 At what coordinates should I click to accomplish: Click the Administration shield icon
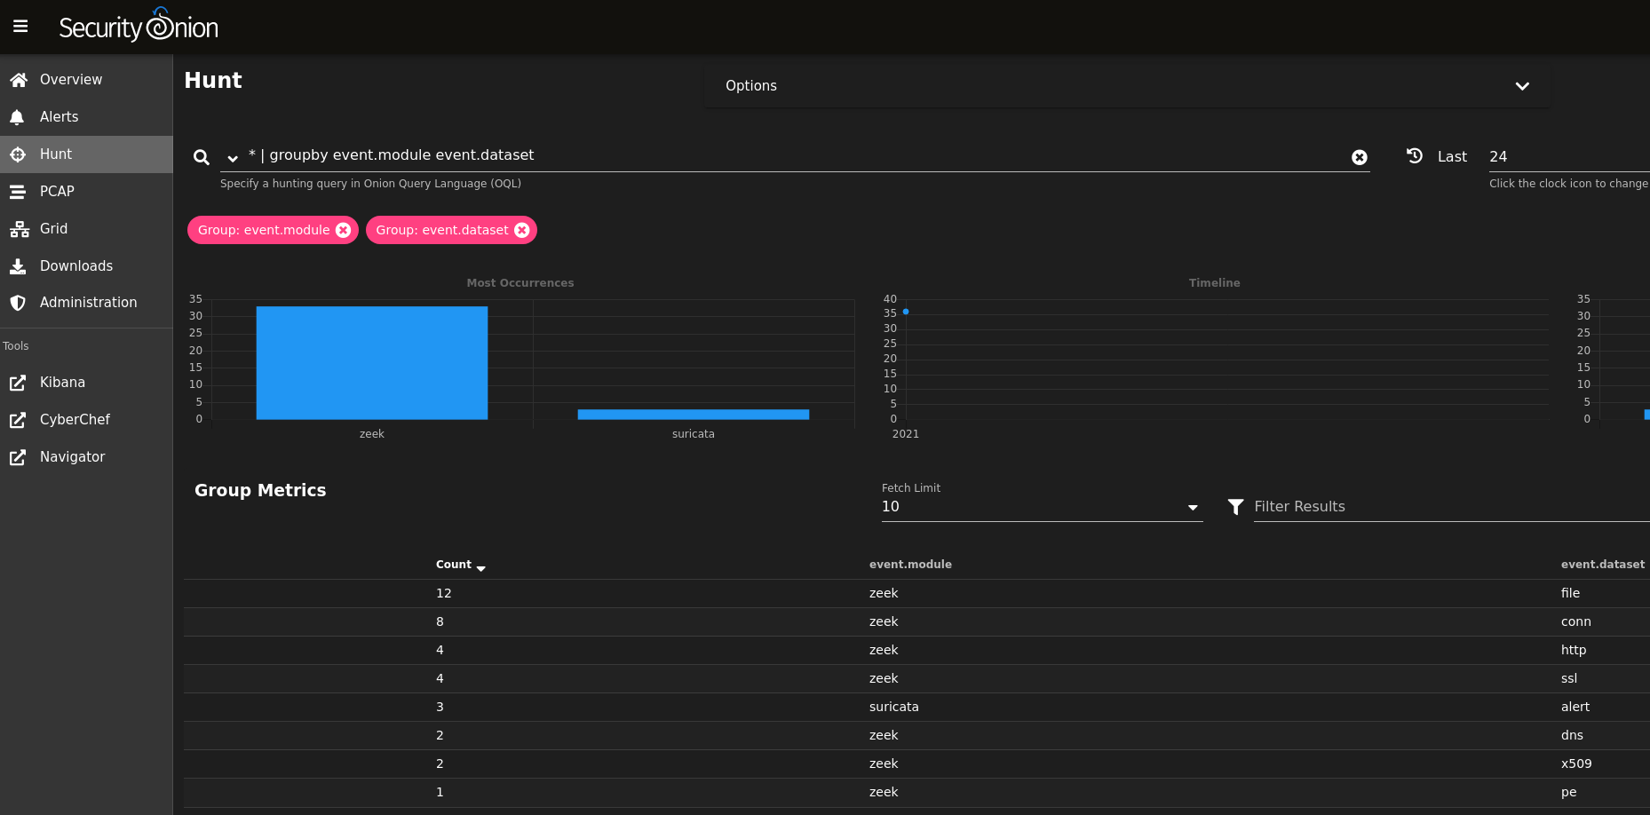[18, 303]
